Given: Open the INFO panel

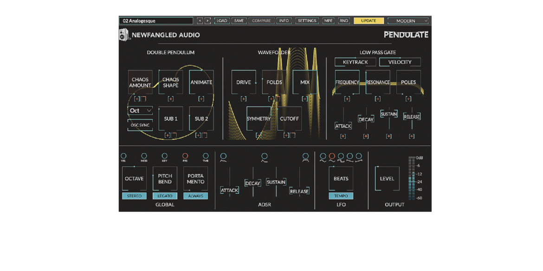Looking at the screenshot, I should 284,21.
